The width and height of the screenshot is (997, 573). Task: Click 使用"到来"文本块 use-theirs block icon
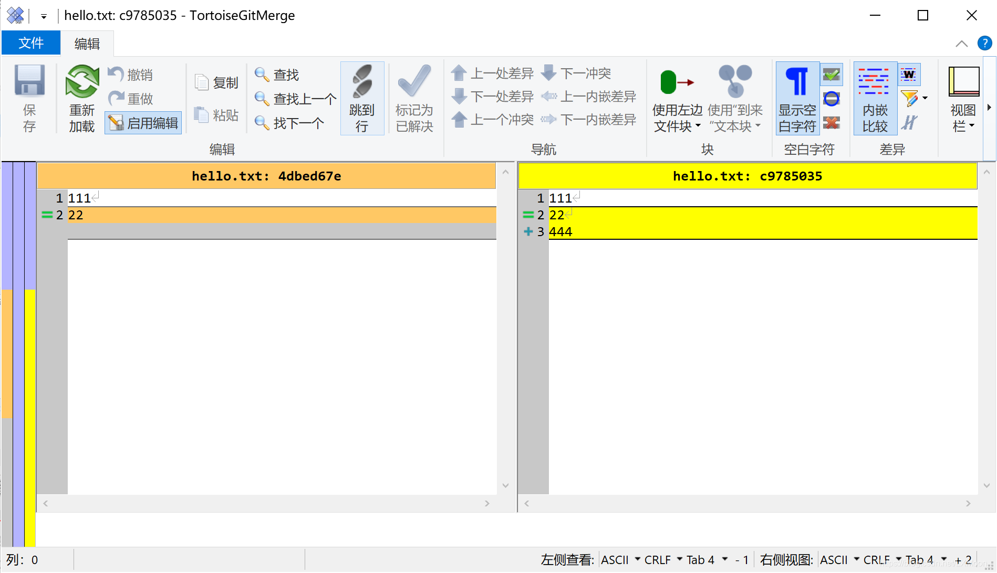pyautogui.click(x=735, y=80)
